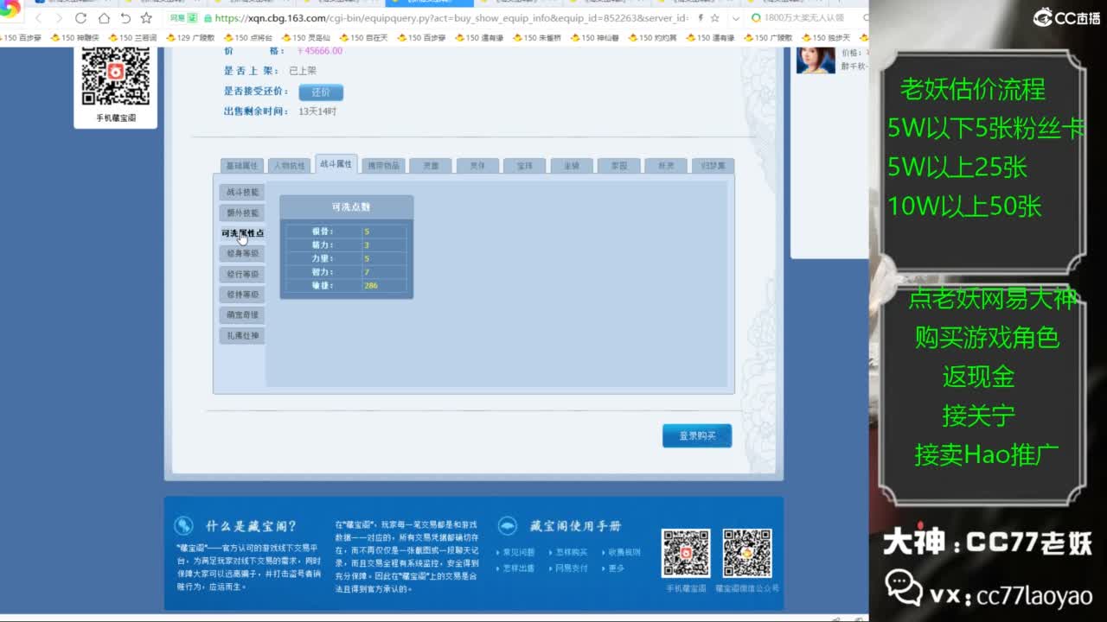This screenshot has height=622, width=1107.
Task: Click the bookmark star in the address bar
Action: [x=715, y=16]
